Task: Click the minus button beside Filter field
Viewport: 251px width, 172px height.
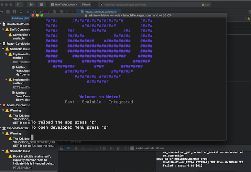Action: click(66, 142)
